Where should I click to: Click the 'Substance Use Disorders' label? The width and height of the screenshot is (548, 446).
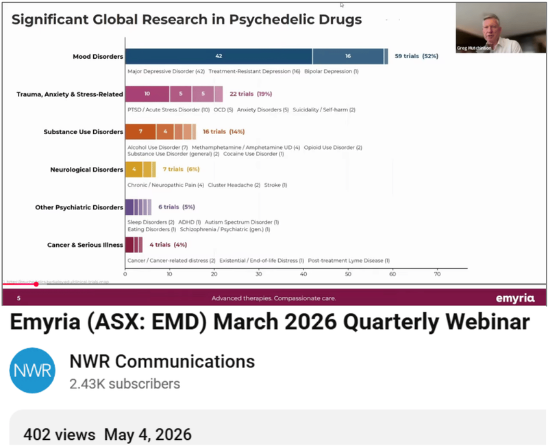coord(83,132)
